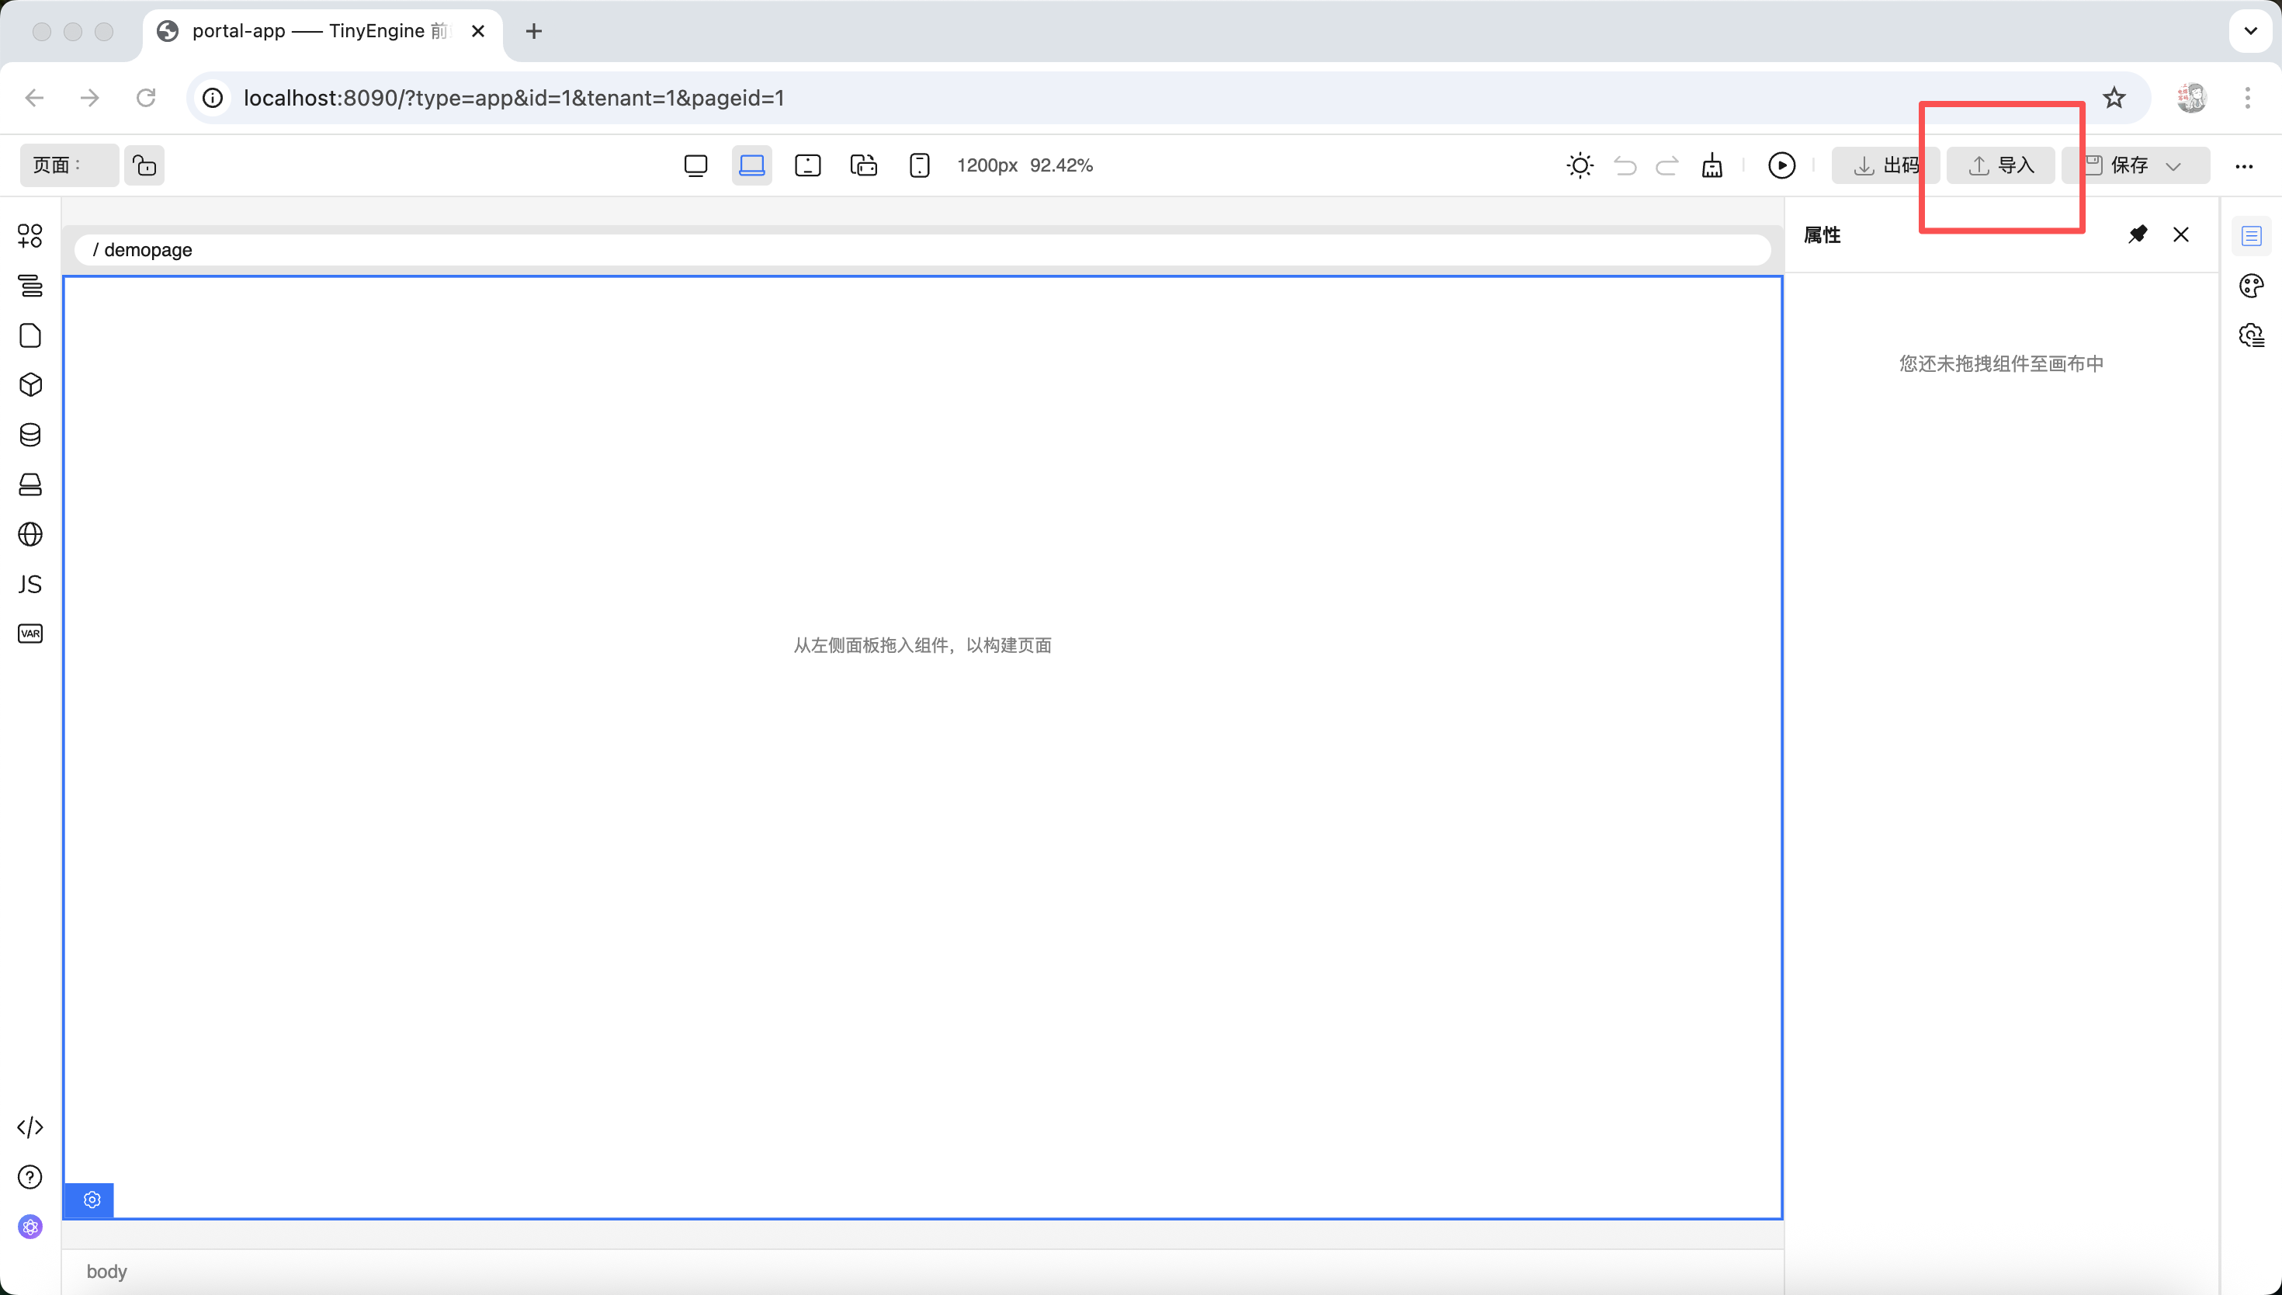Open the data source database icon
The image size is (2282, 1295).
30,435
